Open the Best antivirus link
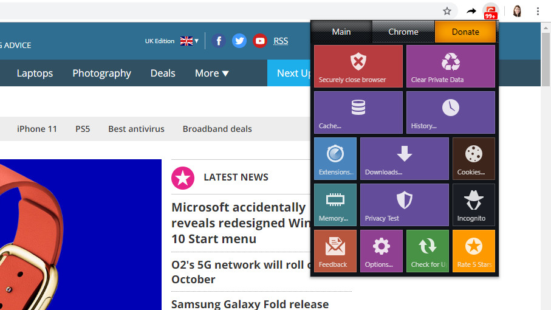551x310 pixels. pyautogui.click(x=136, y=129)
